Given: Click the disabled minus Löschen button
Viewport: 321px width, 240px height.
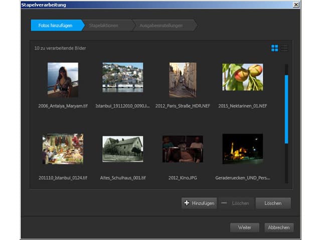Looking at the screenshot, I should coord(236,203).
